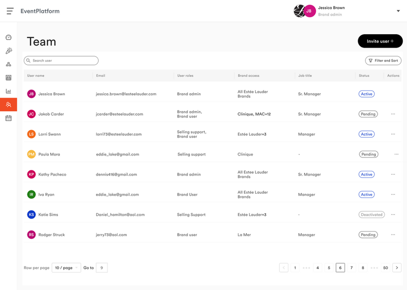Jump to page 50
The image size is (407, 290).
point(385,268)
